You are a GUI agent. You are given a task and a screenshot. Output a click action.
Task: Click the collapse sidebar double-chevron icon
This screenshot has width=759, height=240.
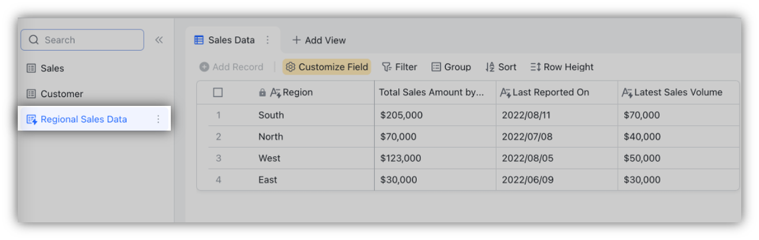tap(159, 40)
